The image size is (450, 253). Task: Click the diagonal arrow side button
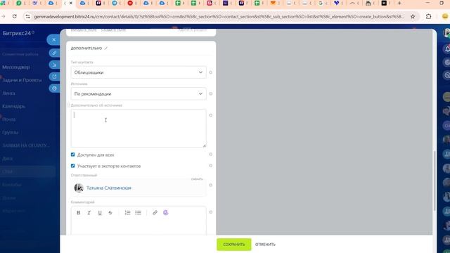tap(54, 65)
